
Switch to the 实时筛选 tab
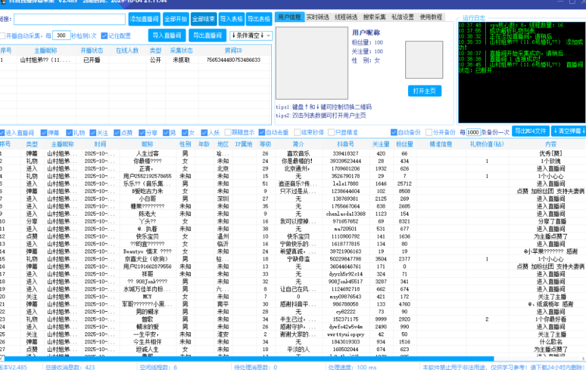(x=316, y=17)
